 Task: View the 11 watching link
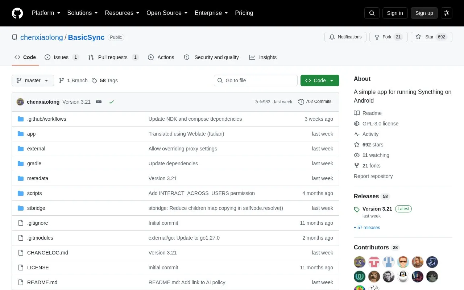click(x=372, y=155)
